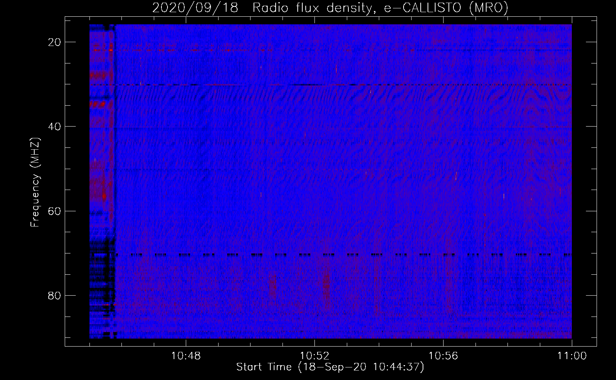Click the 10:52 time tick label
616x380 pixels.
click(314, 356)
